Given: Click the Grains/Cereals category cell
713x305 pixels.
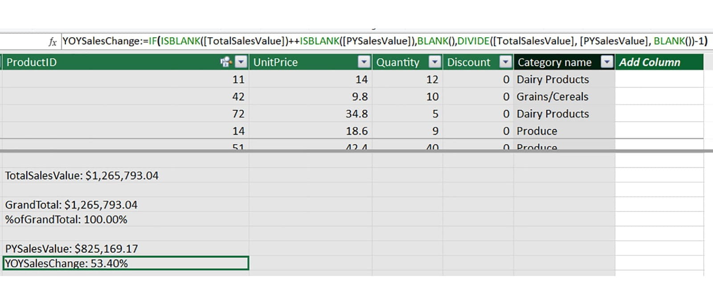Looking at the screenshot, I should 552,97.
